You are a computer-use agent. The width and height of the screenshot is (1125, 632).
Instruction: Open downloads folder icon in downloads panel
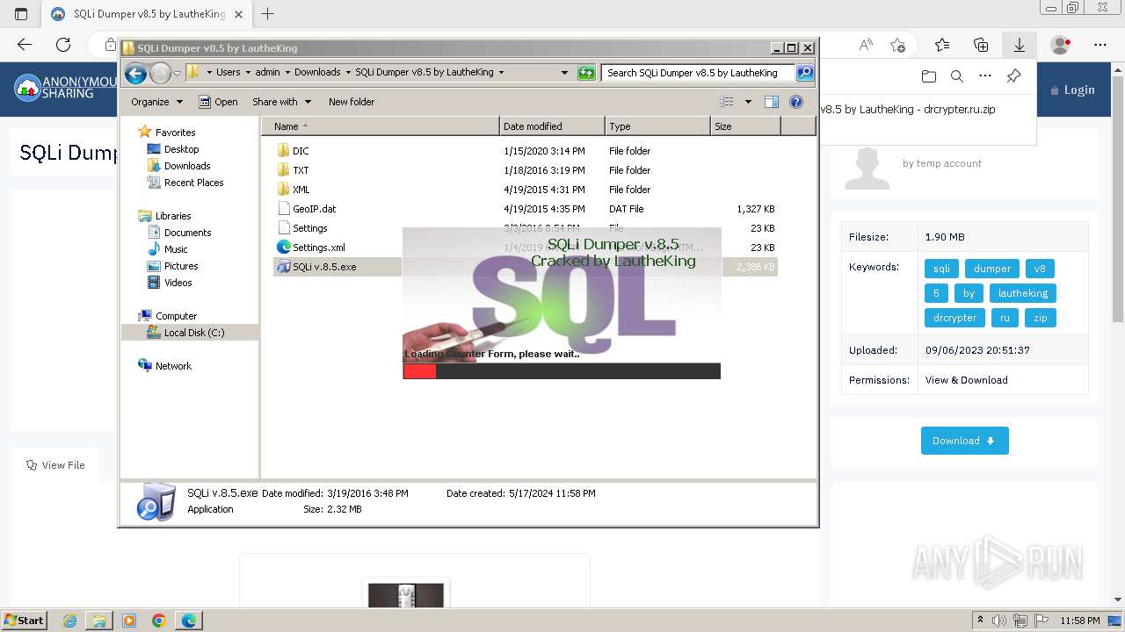tap(929, 76)
